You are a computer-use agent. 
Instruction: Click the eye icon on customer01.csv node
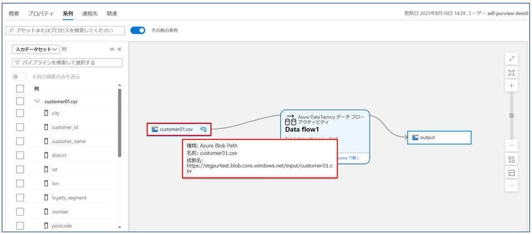tap(203, 129)
